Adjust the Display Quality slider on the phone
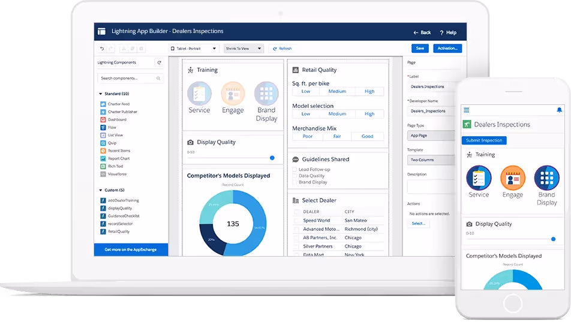 tap(553, 239)
